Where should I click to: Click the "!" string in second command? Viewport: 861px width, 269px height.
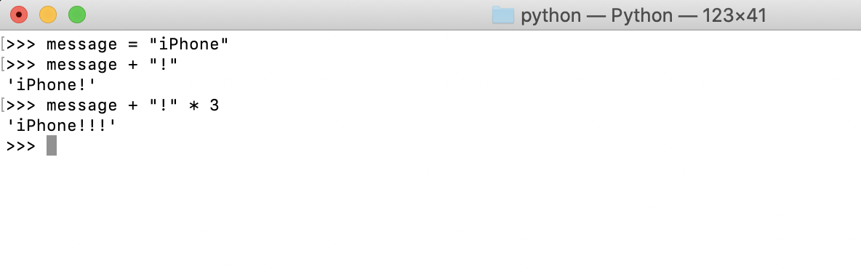point(164,64)
